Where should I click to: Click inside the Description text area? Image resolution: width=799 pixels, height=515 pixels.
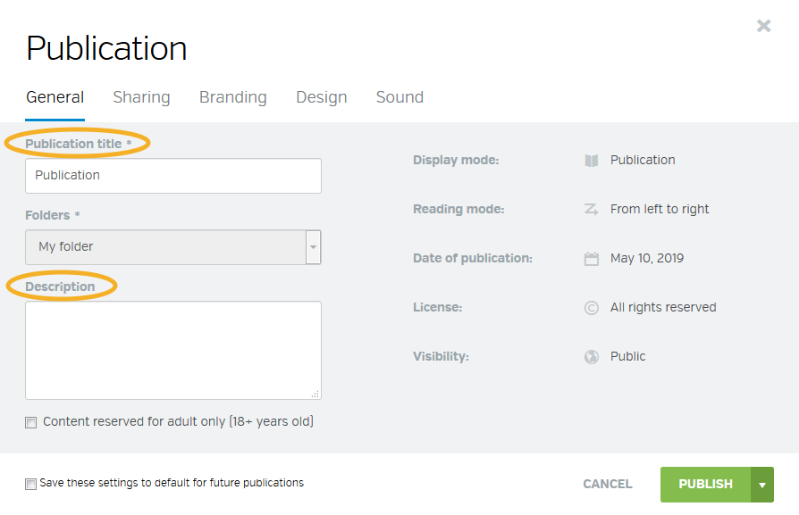173,350
